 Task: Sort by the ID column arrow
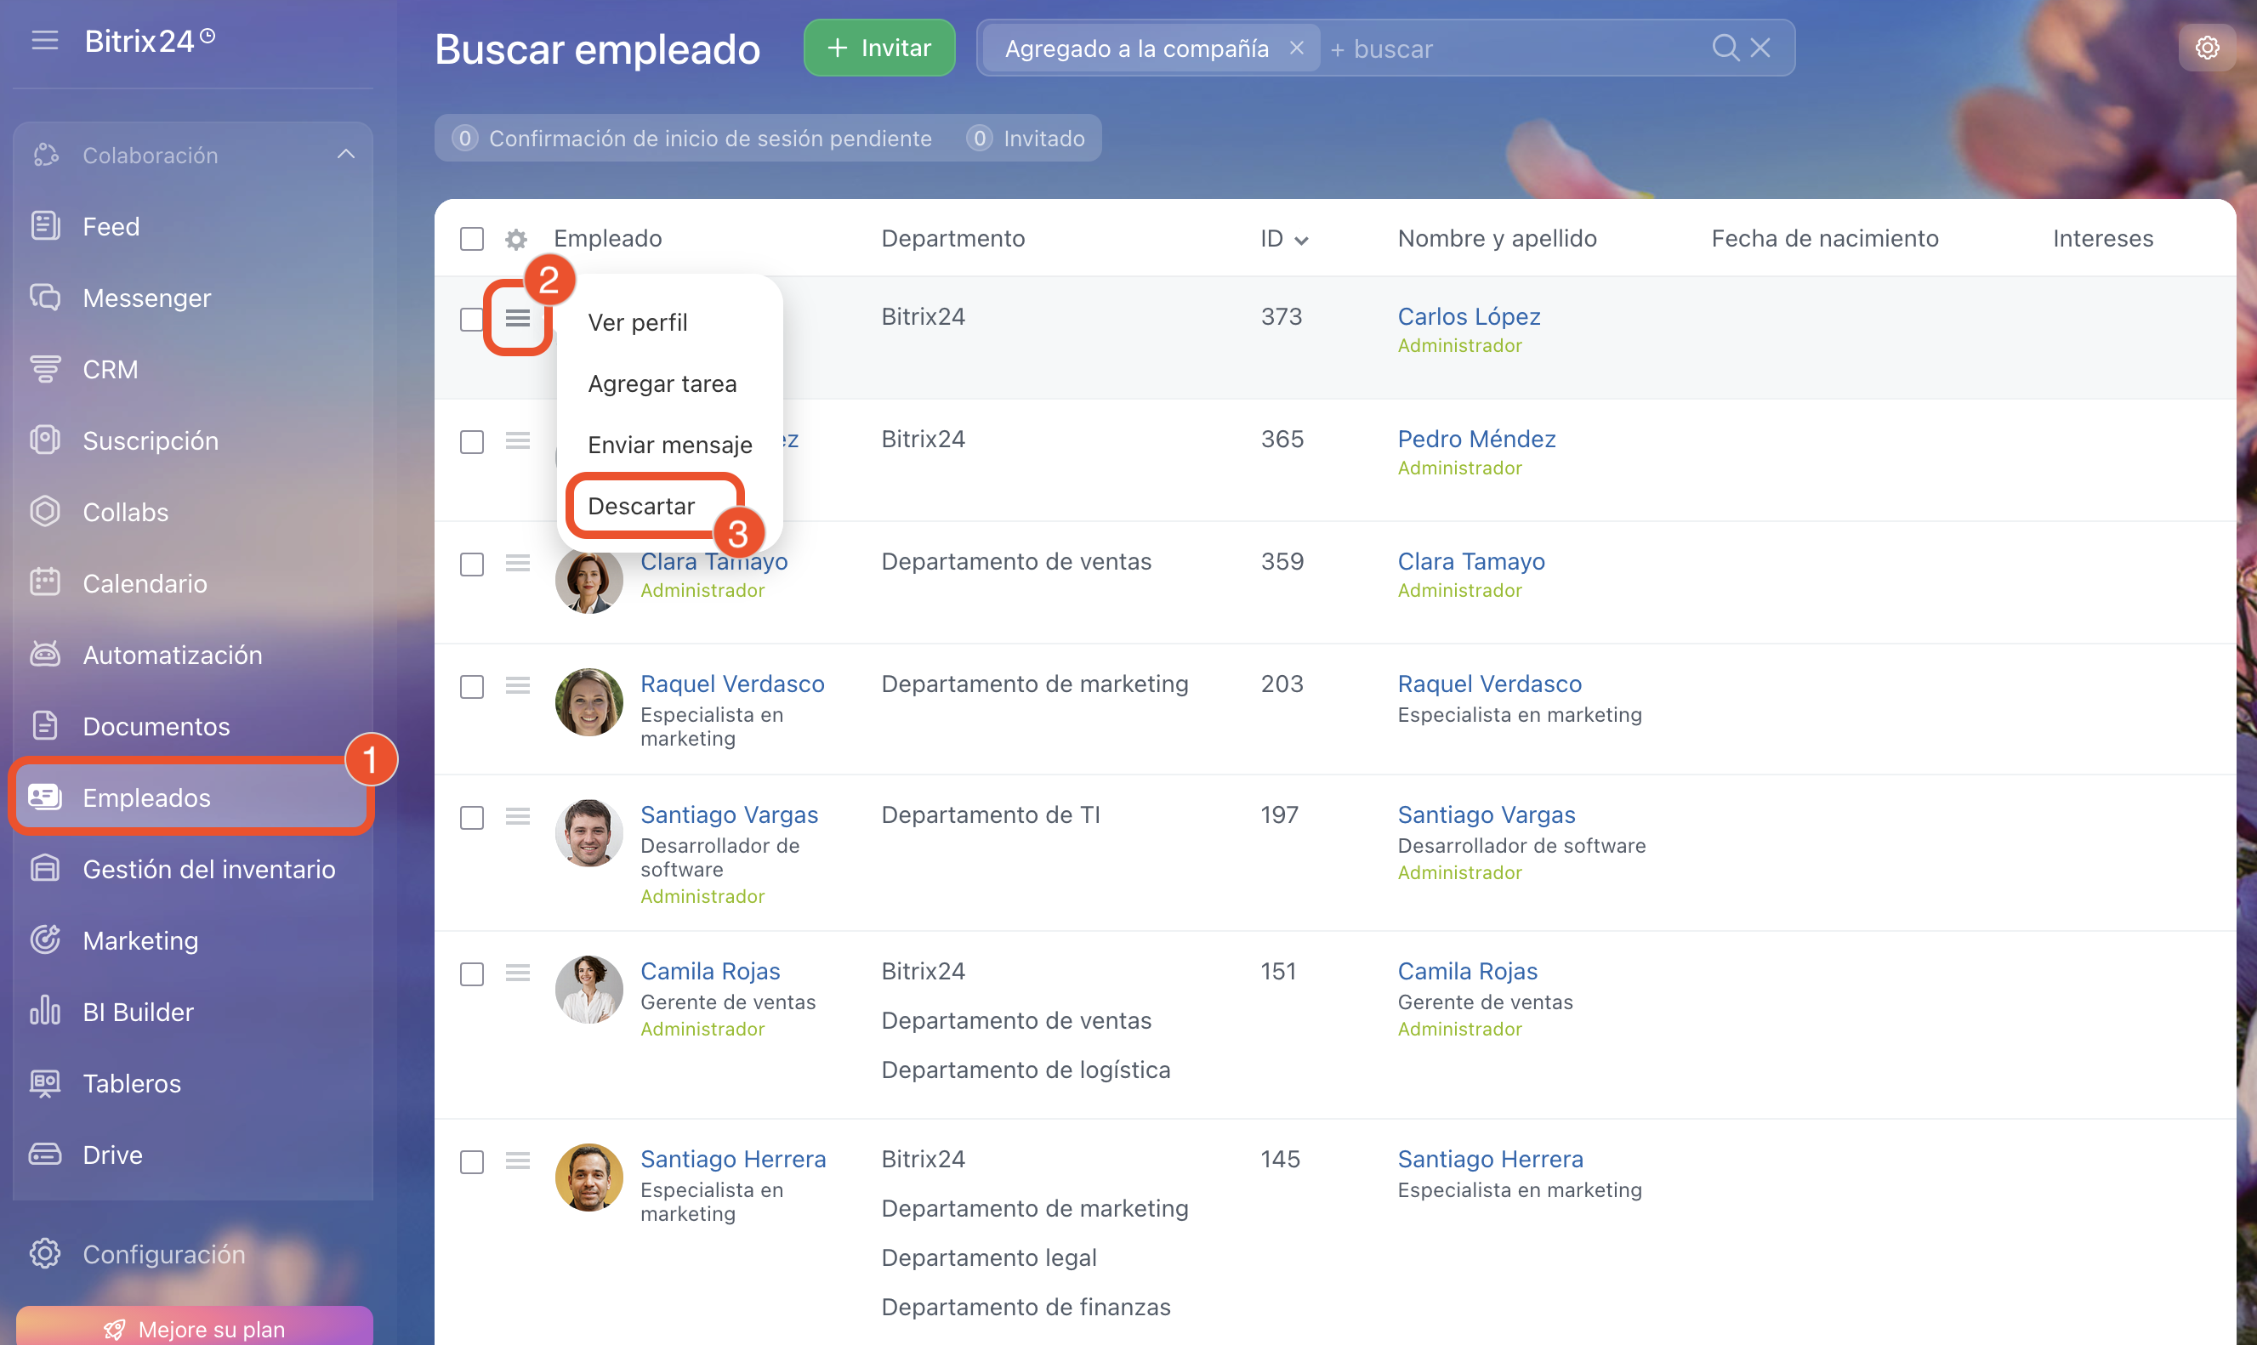pos(1302,240)
